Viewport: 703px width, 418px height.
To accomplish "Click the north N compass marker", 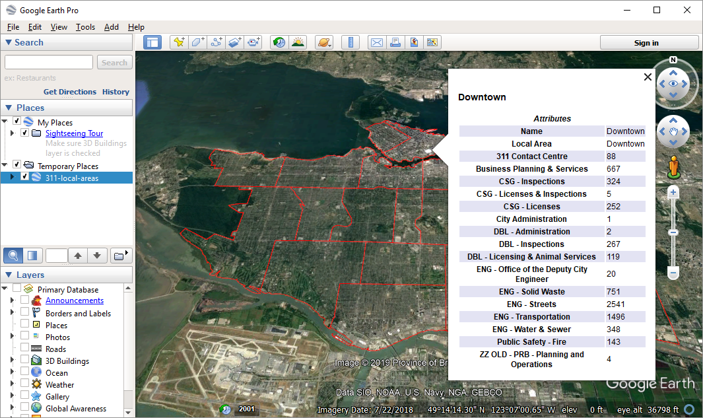I will (x=673, y=59).
